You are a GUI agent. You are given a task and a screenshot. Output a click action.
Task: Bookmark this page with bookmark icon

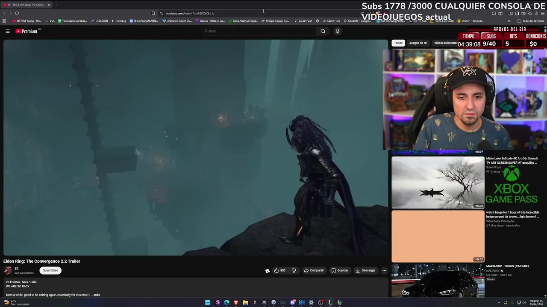(x=153, y=13)
